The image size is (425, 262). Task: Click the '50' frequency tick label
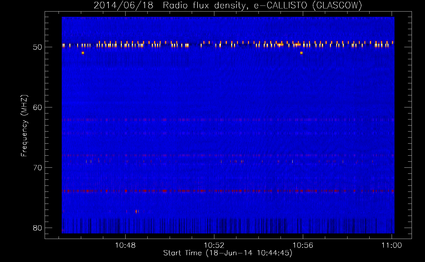coord(38,47)
